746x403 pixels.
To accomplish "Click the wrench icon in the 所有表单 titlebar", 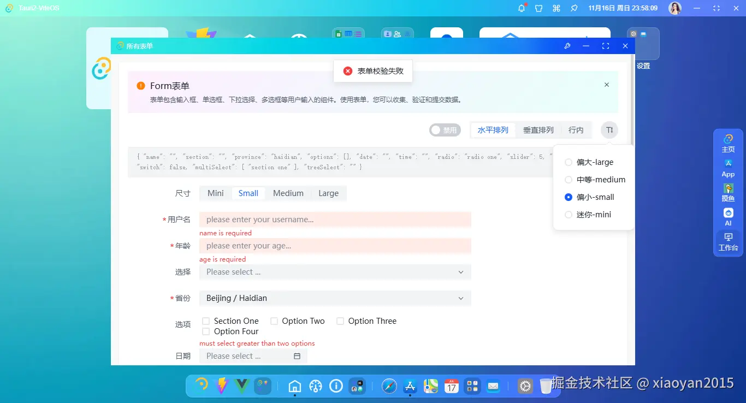I will pyautogui.click(x=567, y=46).
